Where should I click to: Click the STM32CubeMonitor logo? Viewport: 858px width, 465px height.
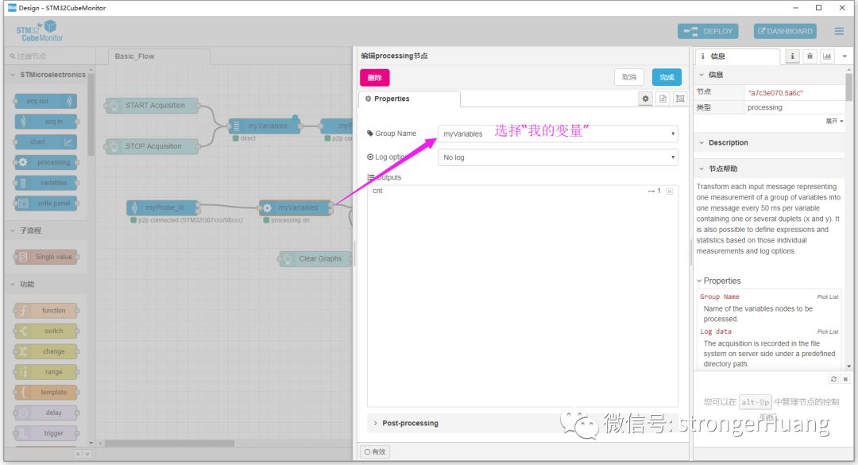(x=40, y=31)
